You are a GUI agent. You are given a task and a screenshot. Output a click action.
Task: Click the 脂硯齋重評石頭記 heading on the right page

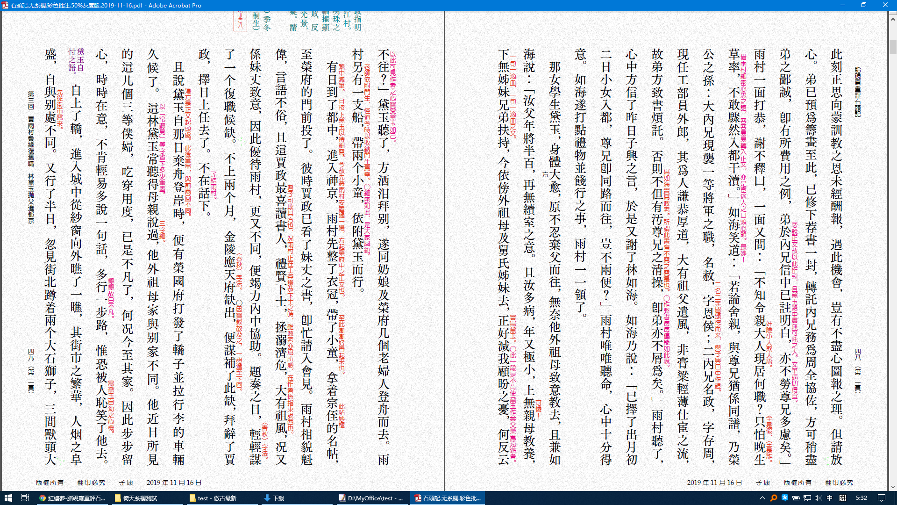857,92
